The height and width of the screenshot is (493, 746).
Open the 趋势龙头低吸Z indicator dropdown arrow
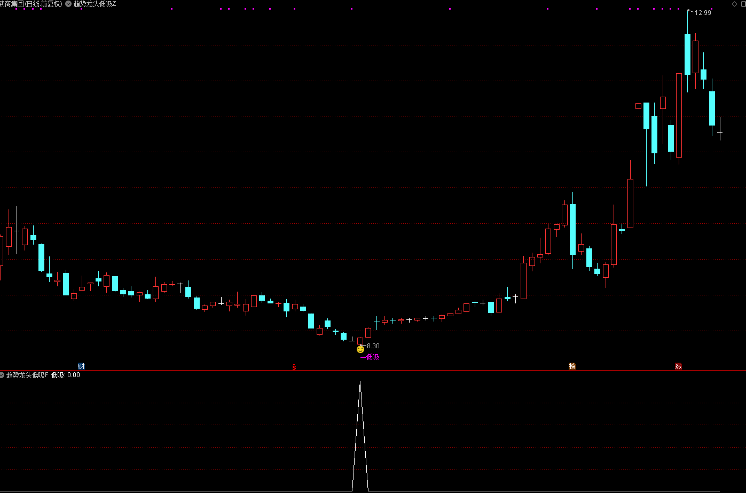(x=68, y=4)
